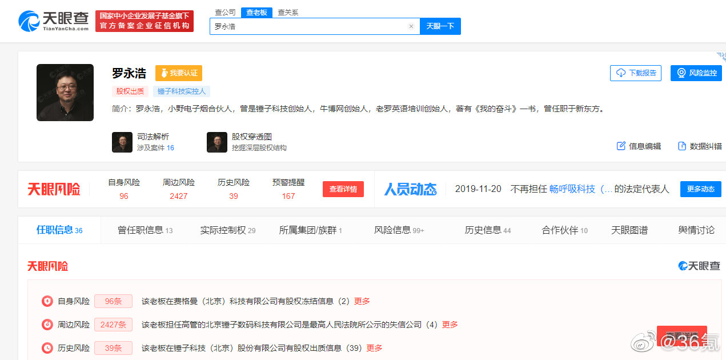
Task: Click the 天眼一下 search button
Action: coord(440,26)
